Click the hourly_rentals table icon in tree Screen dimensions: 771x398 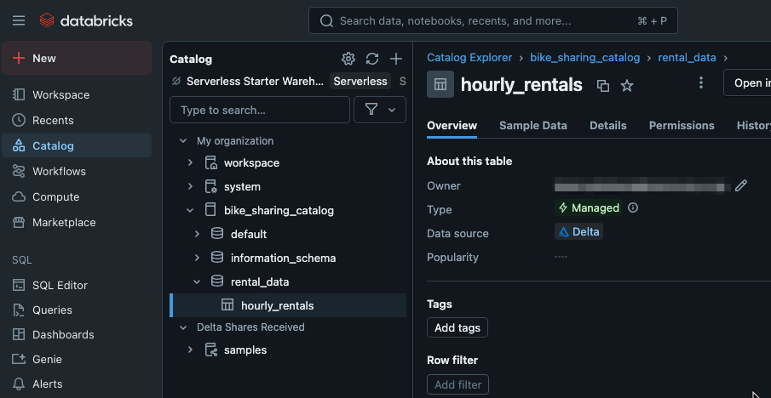click(227, 305)
